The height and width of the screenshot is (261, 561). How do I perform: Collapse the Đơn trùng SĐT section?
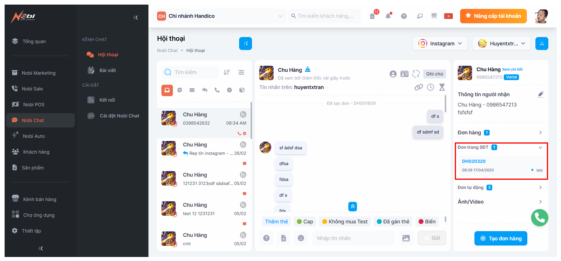(540, 147)
